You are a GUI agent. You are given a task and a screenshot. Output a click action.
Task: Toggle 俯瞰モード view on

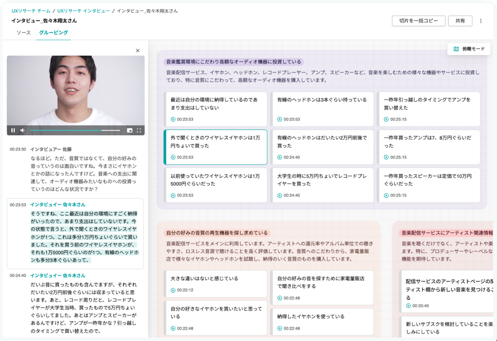pos(469,50)
